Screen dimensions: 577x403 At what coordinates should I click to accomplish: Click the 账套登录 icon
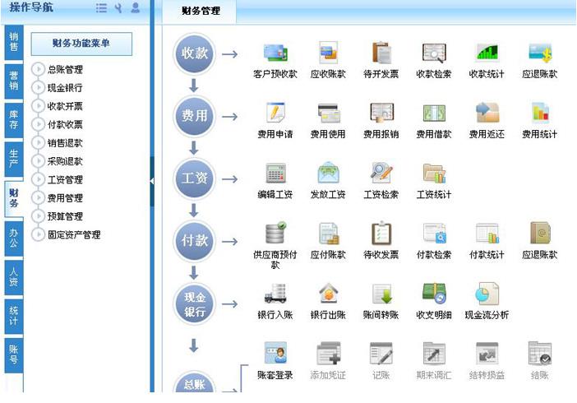(x=275, y=354)
